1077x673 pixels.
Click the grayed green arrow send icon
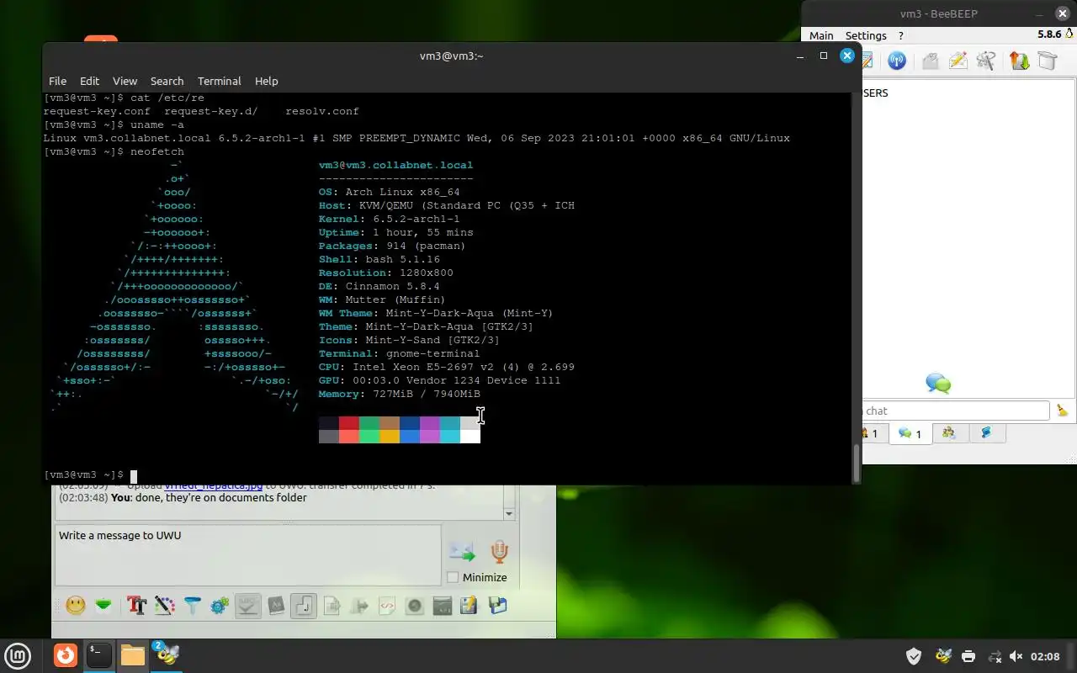click(359, 606)
